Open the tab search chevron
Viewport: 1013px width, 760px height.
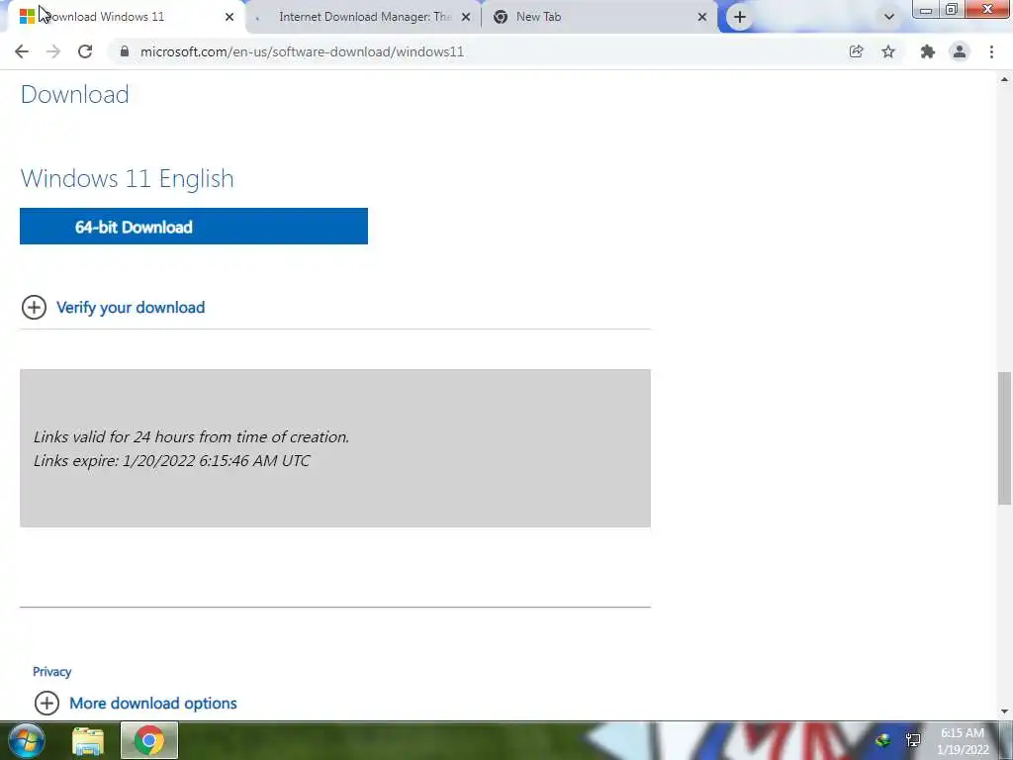tap(889, 17)
